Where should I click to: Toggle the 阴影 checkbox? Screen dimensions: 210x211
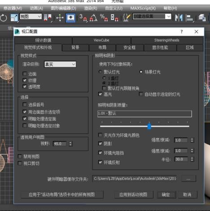pos(100,143)
